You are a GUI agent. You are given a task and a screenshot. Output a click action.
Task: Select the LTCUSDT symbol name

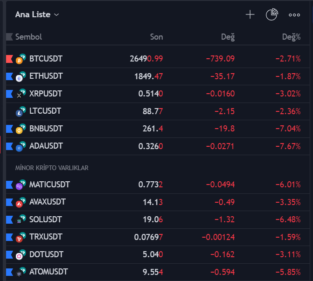(45, 111)
